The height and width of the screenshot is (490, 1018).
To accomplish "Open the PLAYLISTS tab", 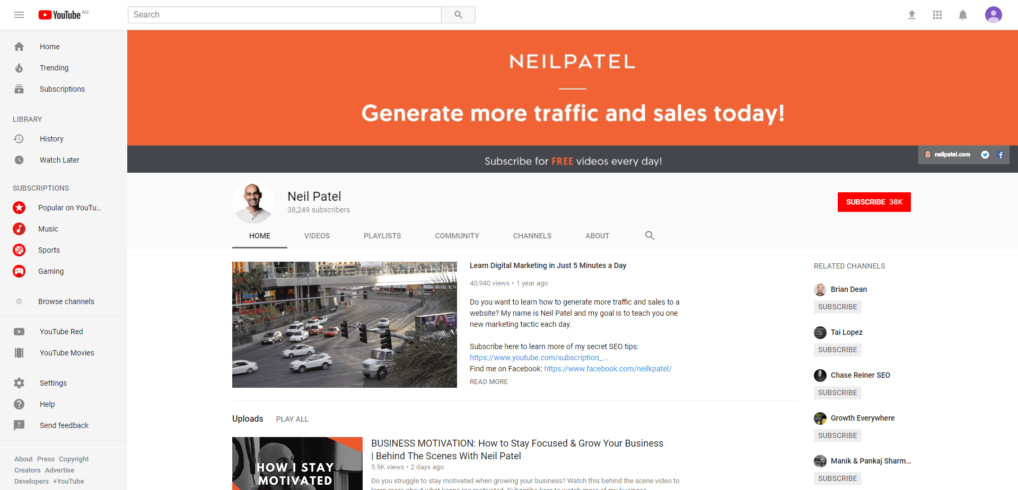I will pyautogui.click(x=382, y=236).
